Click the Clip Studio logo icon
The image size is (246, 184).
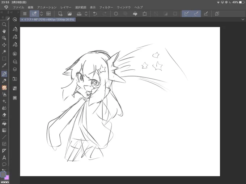pyautogui.click(x=6, y=7)
